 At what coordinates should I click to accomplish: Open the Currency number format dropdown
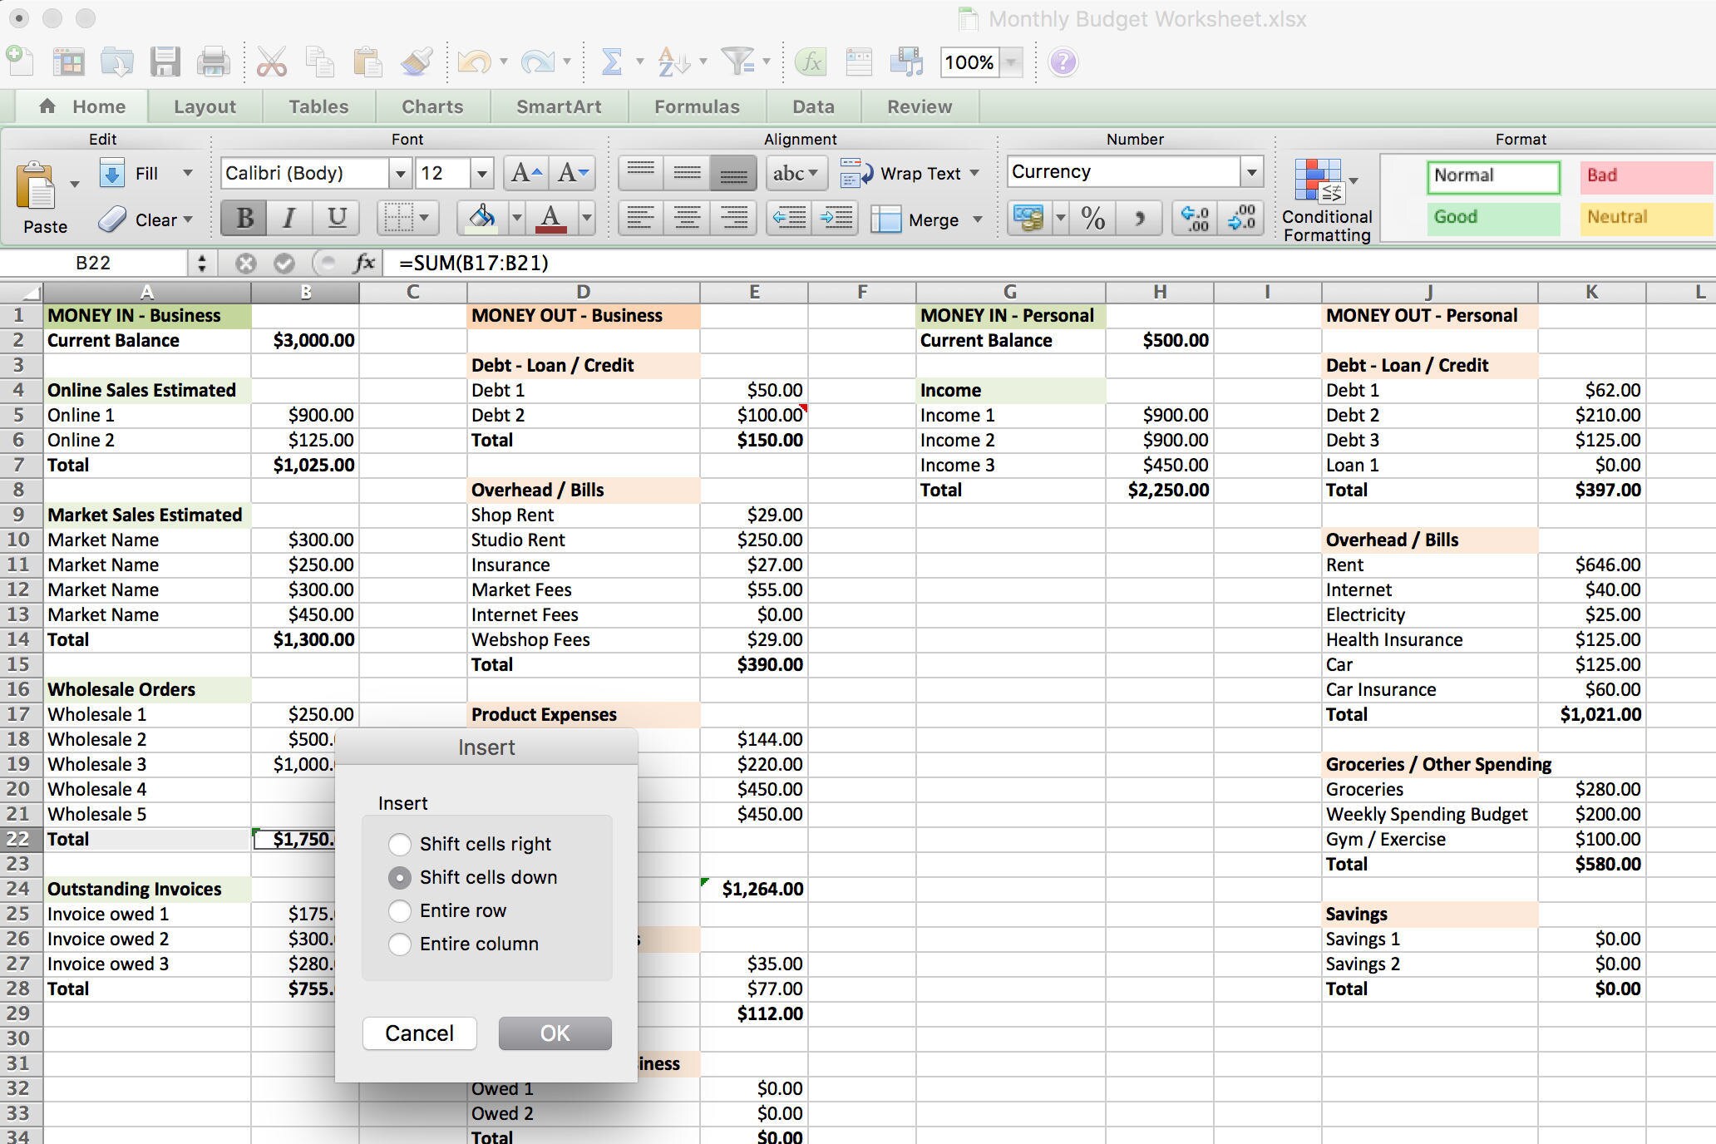(1251, 172)
